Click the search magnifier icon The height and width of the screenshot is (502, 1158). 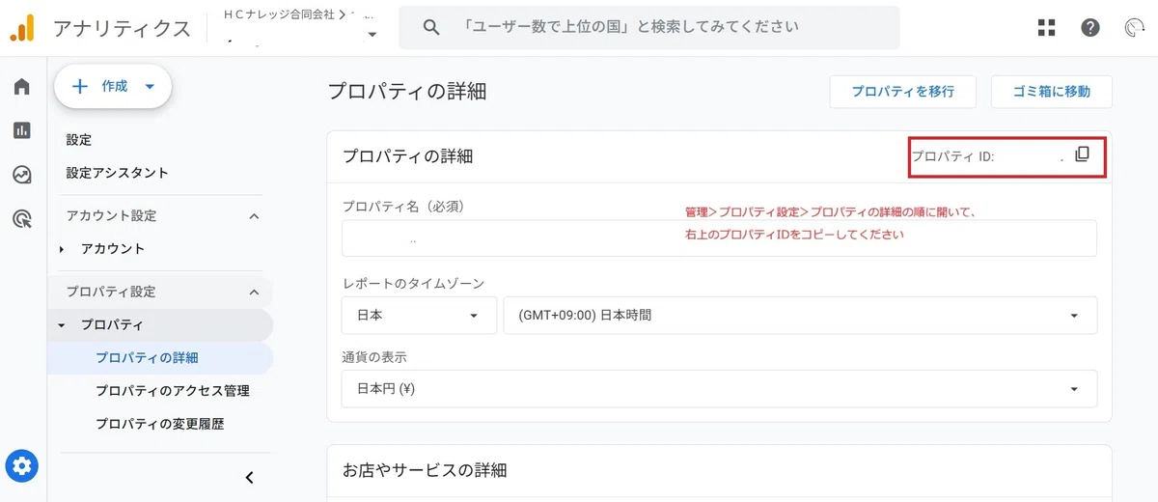432,27
